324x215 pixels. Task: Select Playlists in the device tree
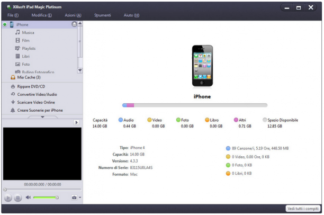click(29, 48)
